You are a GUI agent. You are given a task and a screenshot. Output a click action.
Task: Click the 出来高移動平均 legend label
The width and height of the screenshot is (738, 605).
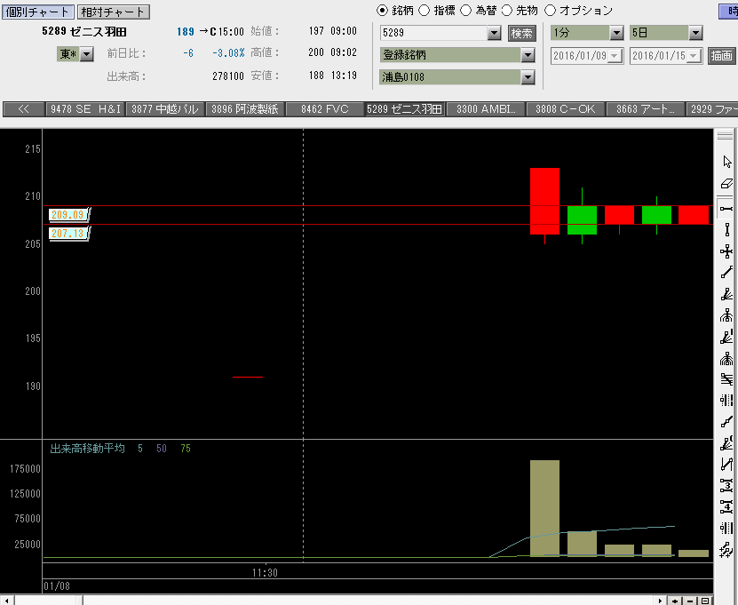[88, 449]
